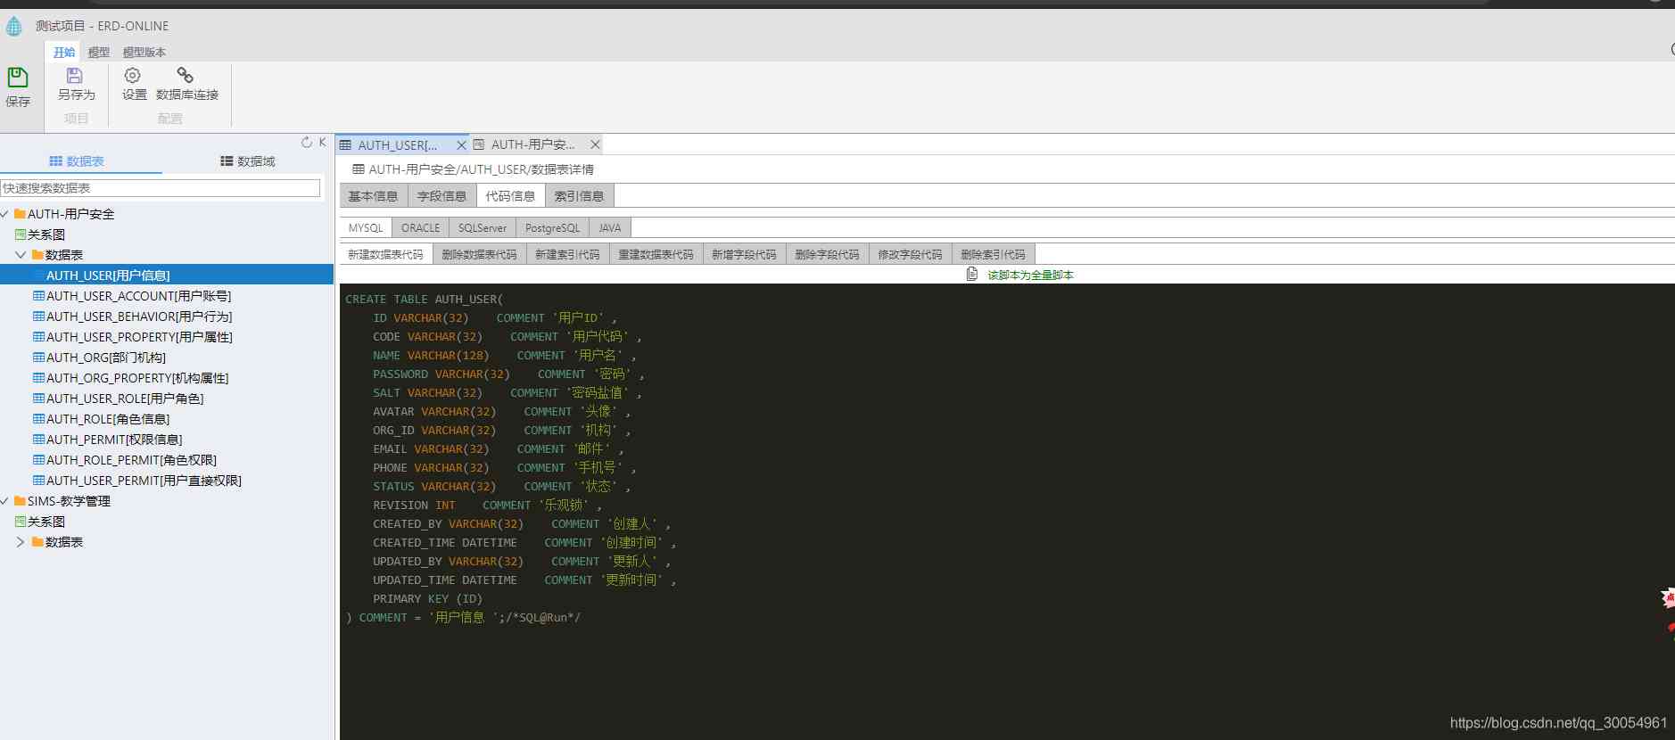Collapse the 数据表 folder under AUTH-用户安全
The image size is (1675, 740).
(x=21, y=255)
